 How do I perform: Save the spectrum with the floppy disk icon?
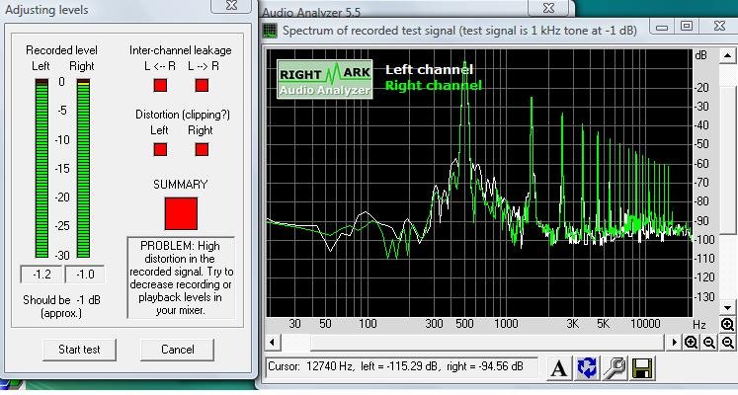pos(642,368)
